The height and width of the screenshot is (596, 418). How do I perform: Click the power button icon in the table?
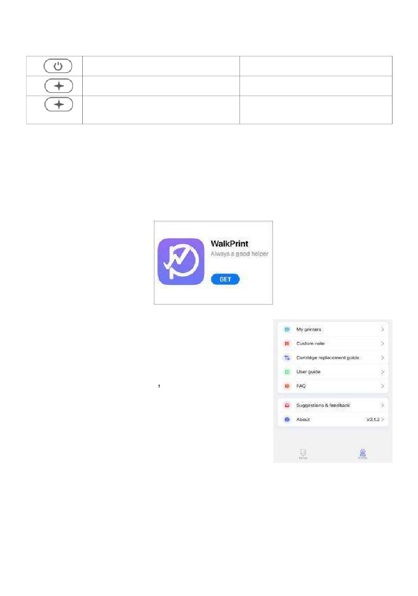(x=58, y=66)
